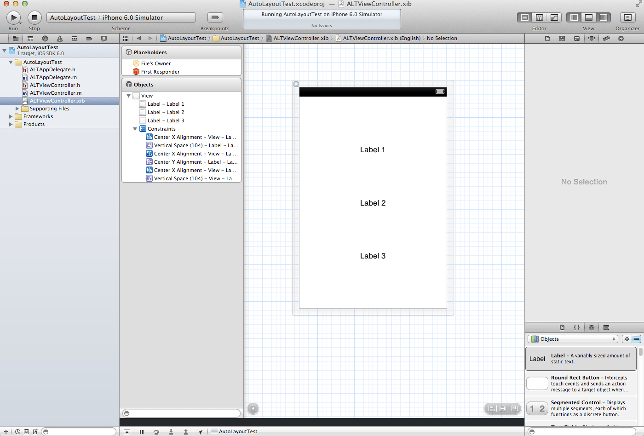Show the Size inspector
The image size is (644, 436).
click(x=606, y=39)
